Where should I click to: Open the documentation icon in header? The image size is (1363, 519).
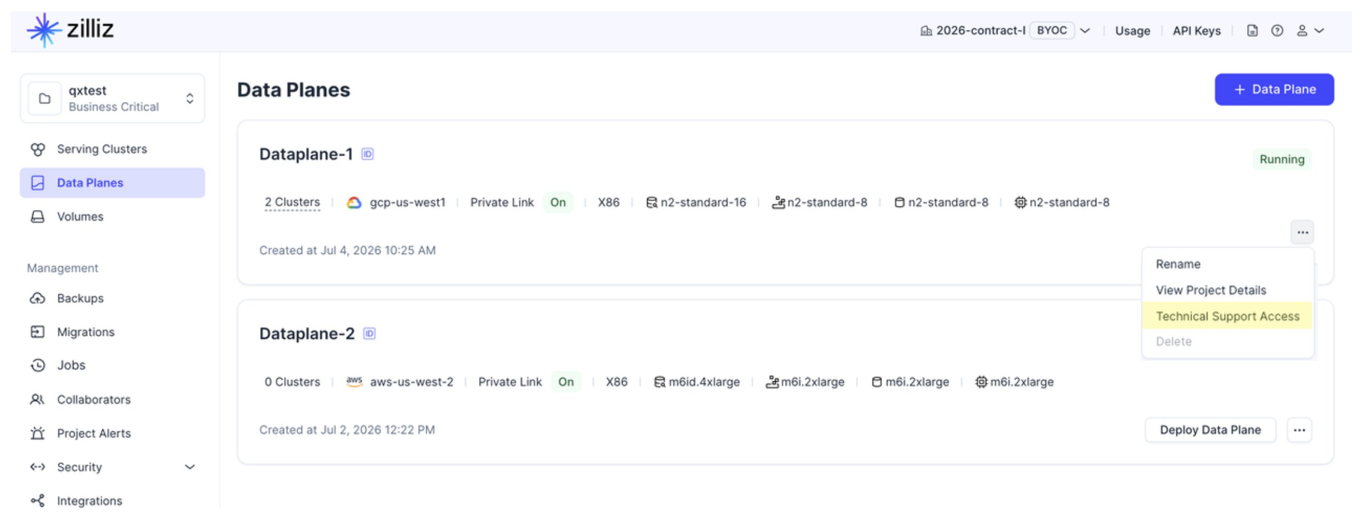point(1252,30)
